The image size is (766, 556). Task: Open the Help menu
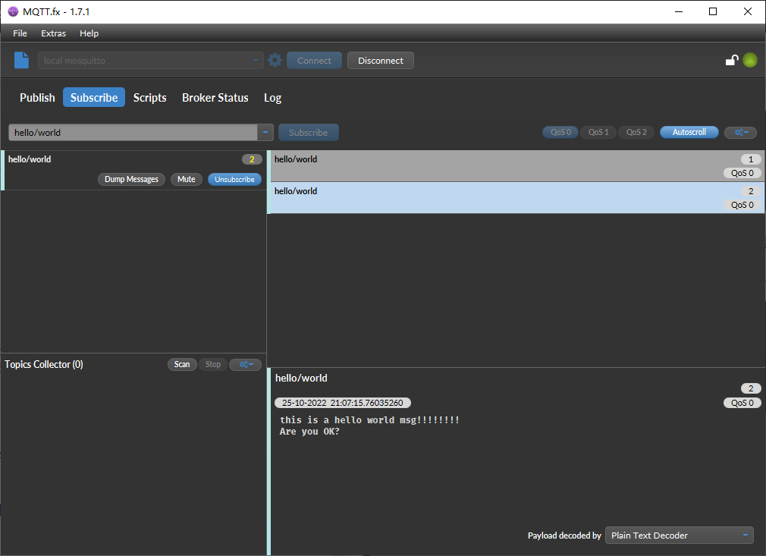click(89, 33)
